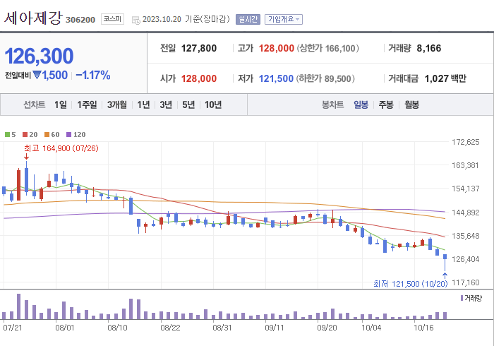Click the calendar icon beside the date
This screenshot has height=346, width=494.
point(135,20)
